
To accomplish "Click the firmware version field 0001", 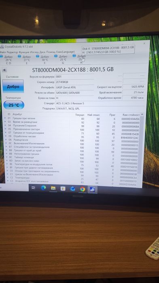I will 74,77.
